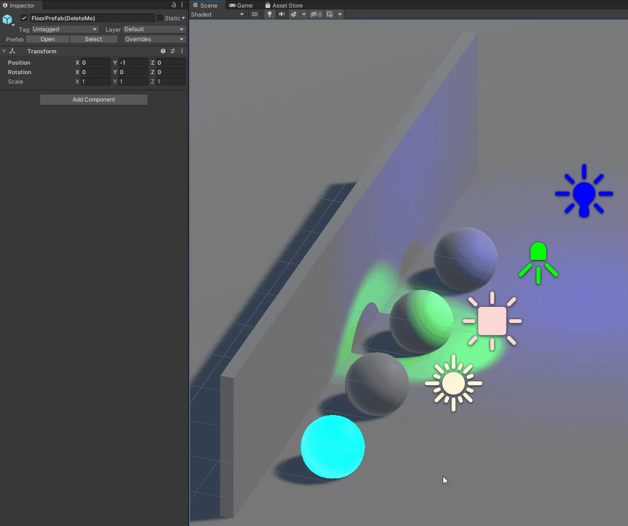Select the green spot light gizmo
The width and height of the screenshot is (628, 526).
538,263
